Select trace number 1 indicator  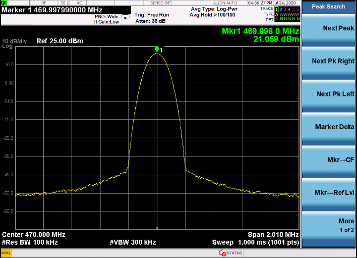pos(276,9)
